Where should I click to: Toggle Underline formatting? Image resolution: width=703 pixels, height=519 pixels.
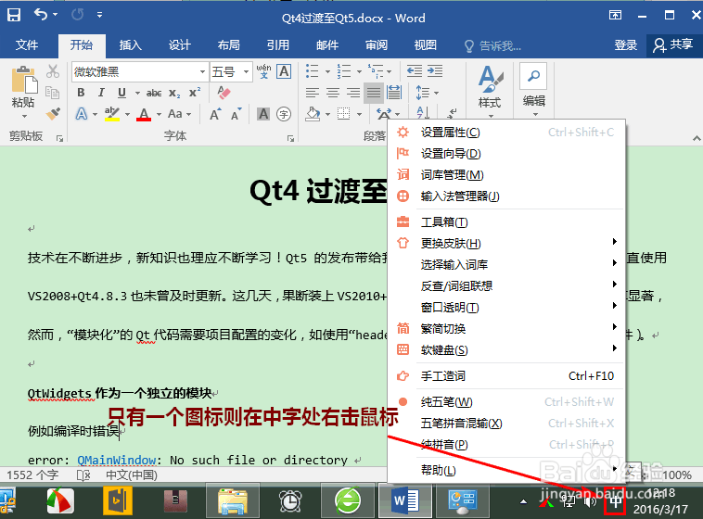pos(121,93)
